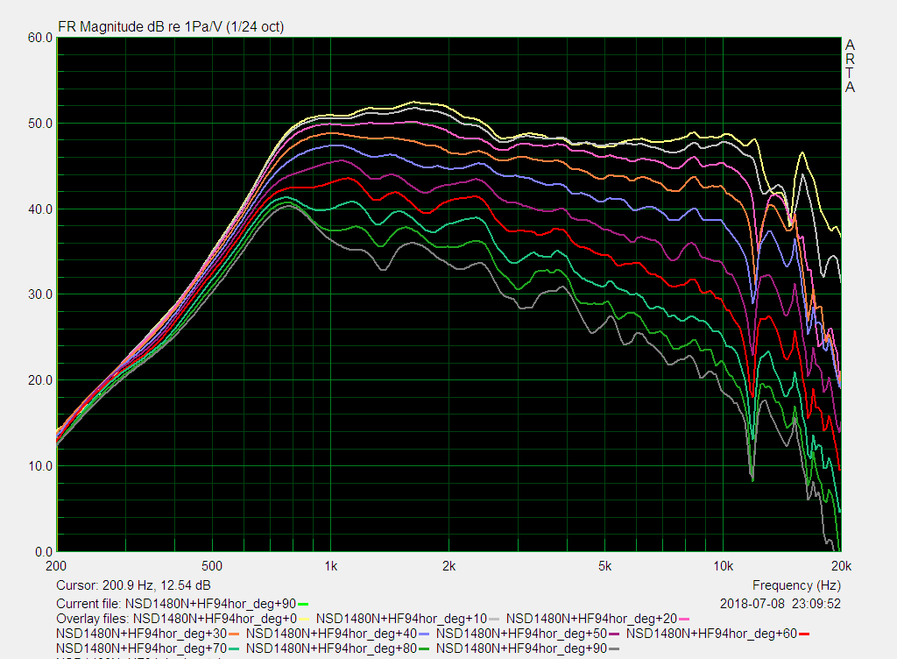Select overlay file NSD1480N+HF94hor_deg+30
Screen dimensions: 897x659
pos(141,634)
